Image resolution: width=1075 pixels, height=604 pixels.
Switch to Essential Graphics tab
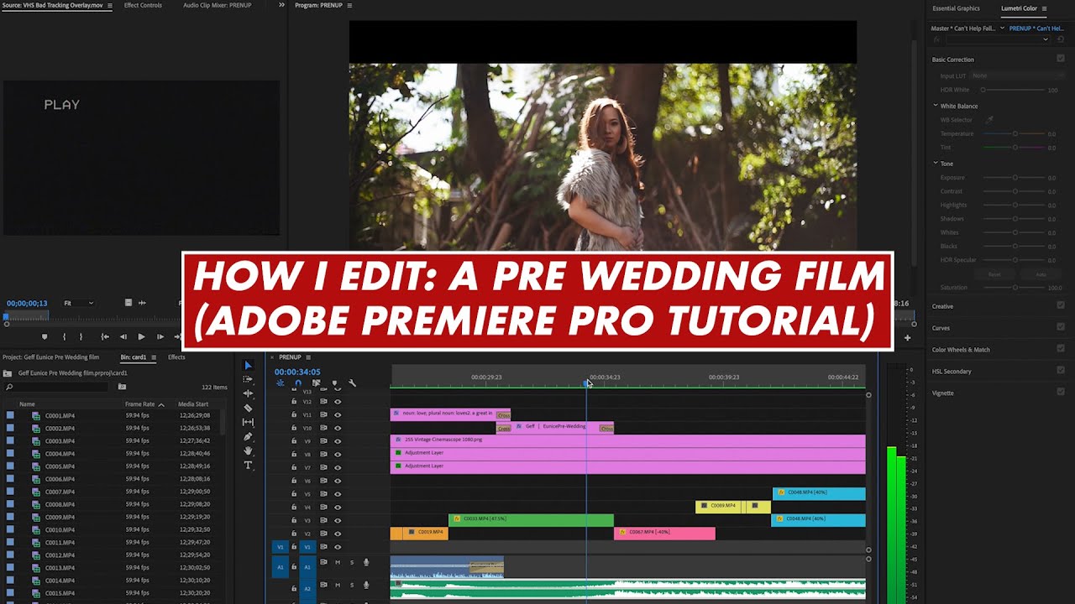click(956, 8)
